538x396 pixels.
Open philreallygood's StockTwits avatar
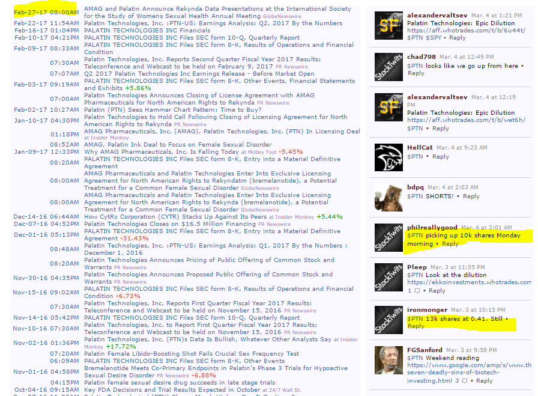[388, 237]
